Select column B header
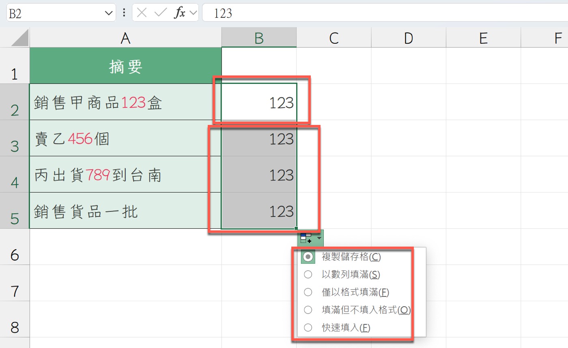 point(259,38)
